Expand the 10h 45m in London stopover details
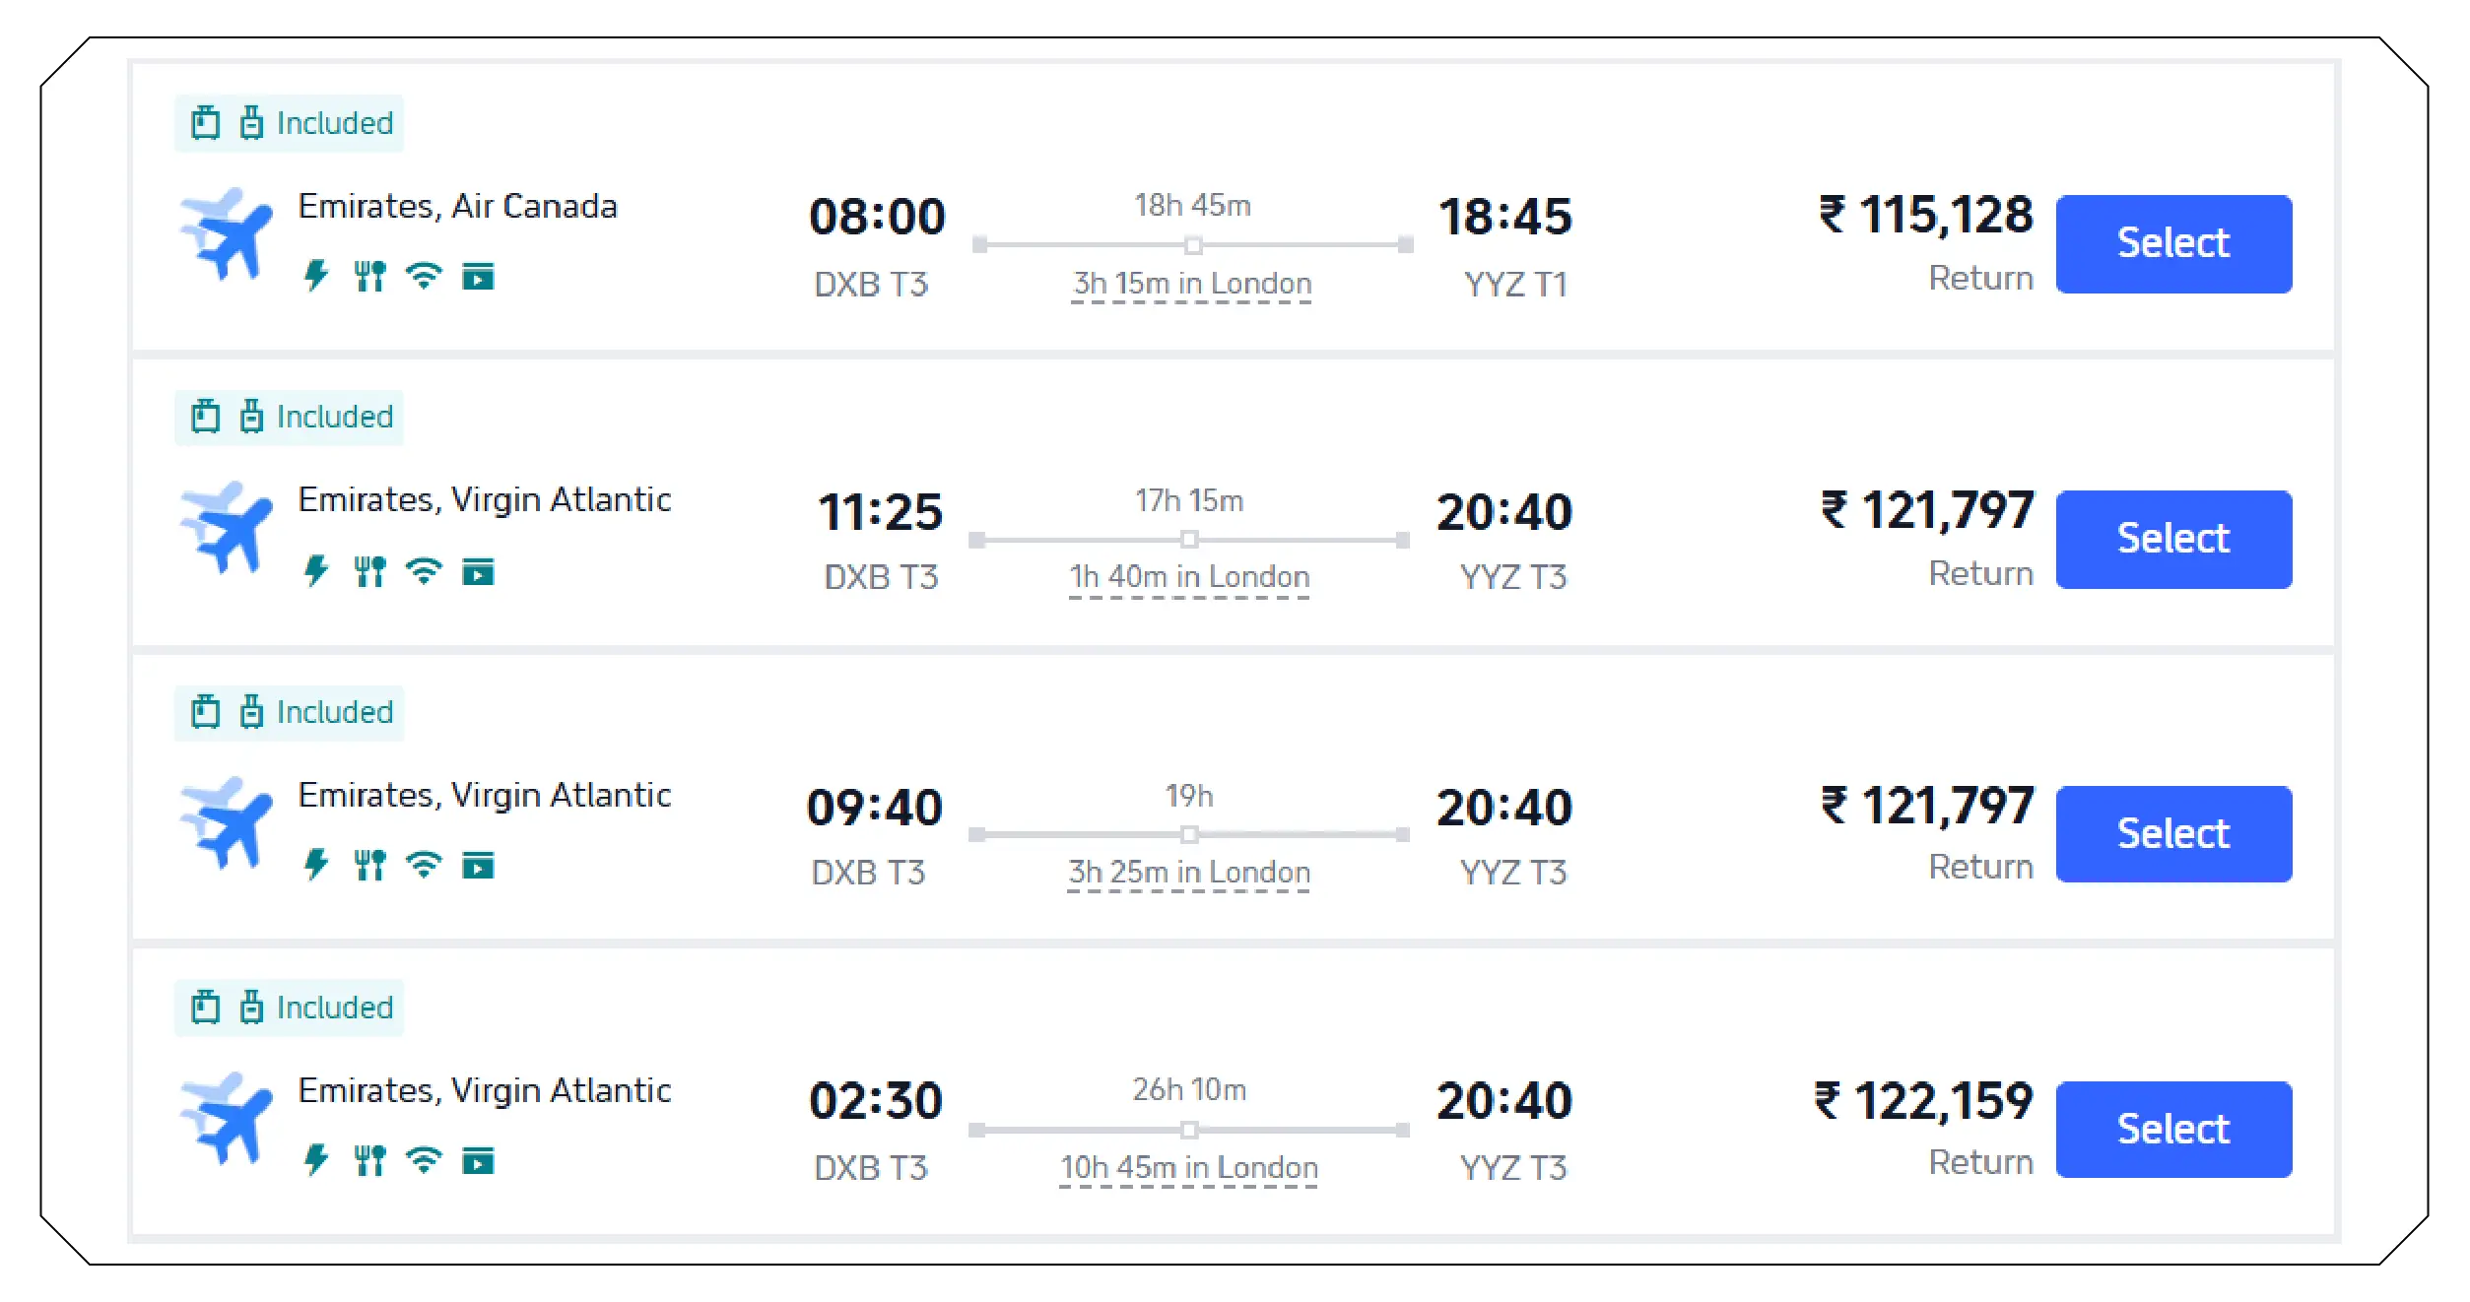The width and height of the screenshot is (2470, 1302). pyautogui.click(x=1186, y=1167)
